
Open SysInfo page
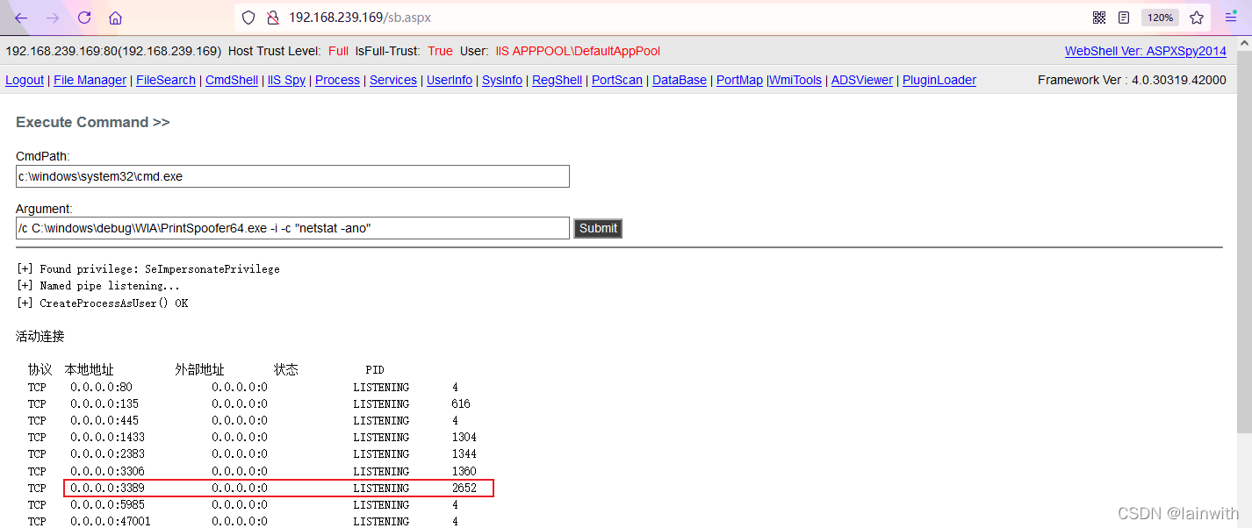click(502, 80)
